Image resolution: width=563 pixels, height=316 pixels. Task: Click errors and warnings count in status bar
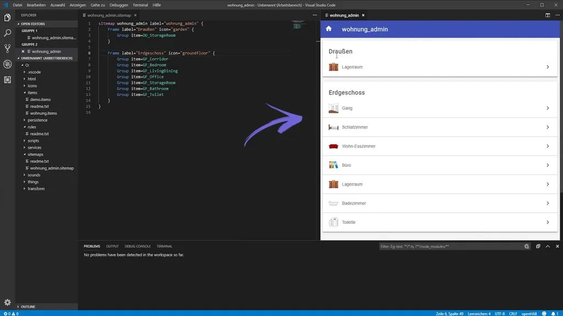[x=11, y=313]
